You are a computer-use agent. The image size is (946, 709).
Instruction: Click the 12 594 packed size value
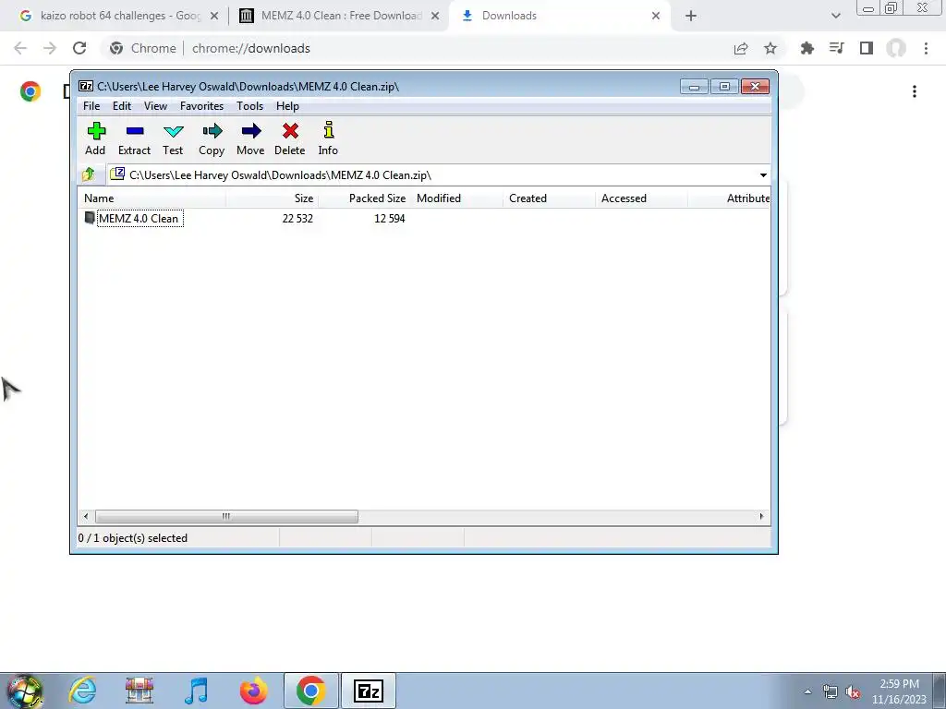point(390,219)
